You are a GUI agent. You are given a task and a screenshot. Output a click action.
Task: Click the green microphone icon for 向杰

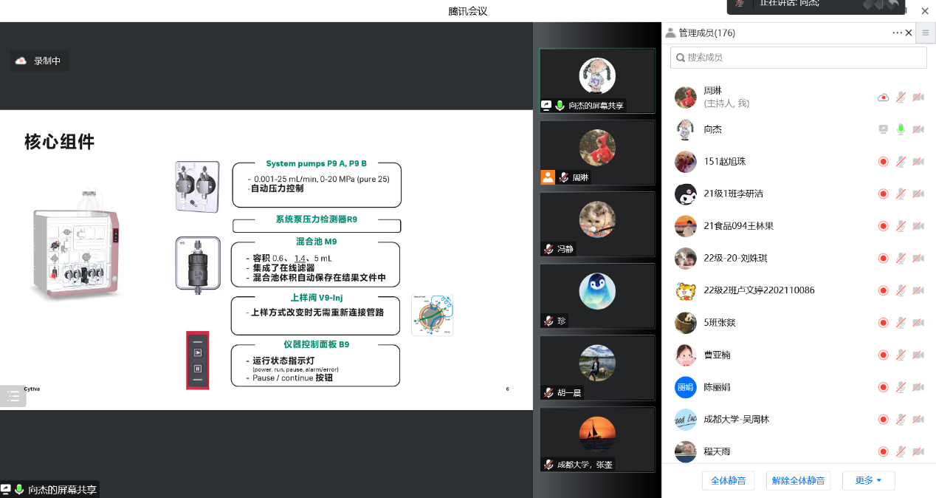(x=901, y=129)
